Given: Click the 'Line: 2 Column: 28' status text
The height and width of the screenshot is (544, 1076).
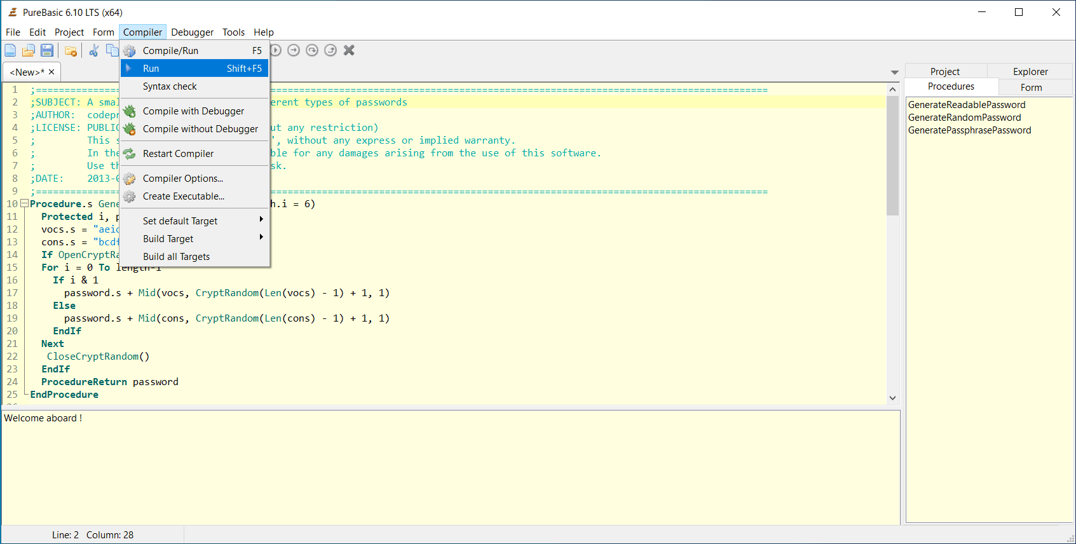Looking at the screenshot, I should pyautogui.click(x=93, y=535).
